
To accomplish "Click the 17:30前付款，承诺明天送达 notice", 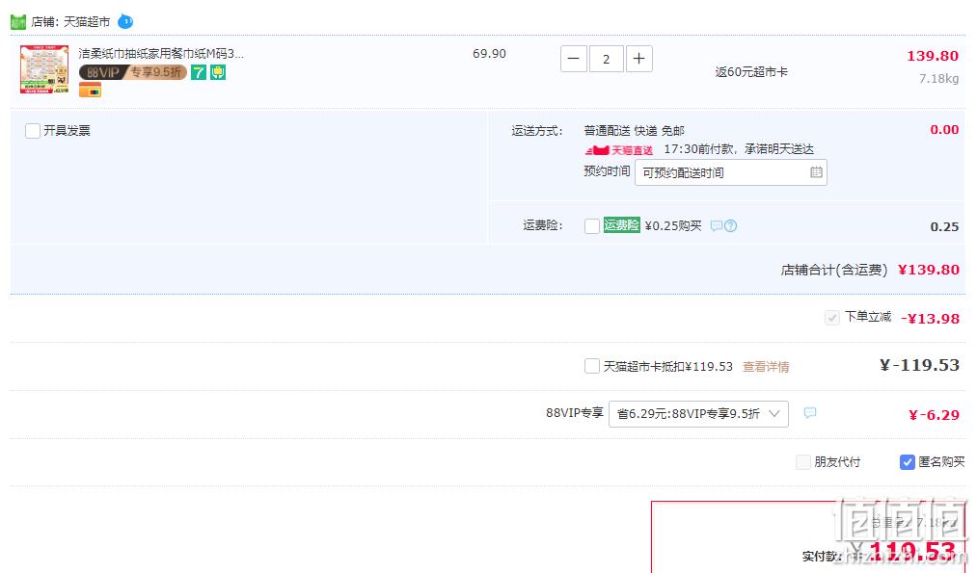I will (x=739, y=149).
